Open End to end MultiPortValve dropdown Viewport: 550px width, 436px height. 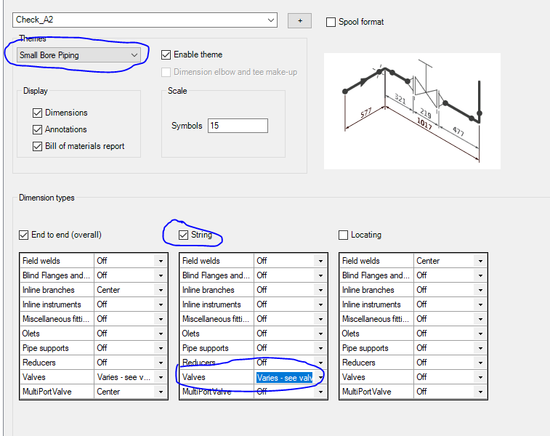click(x=161, y=392)
